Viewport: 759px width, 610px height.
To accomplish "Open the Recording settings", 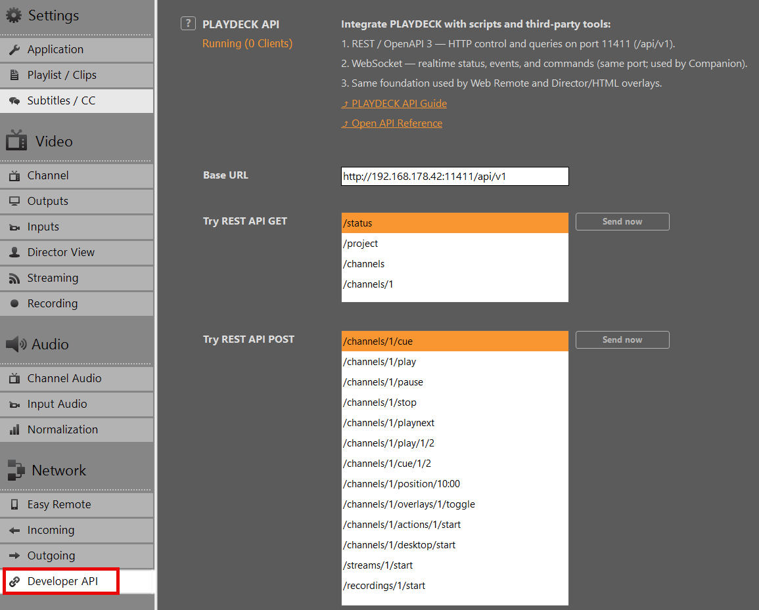I will [76, 304].
